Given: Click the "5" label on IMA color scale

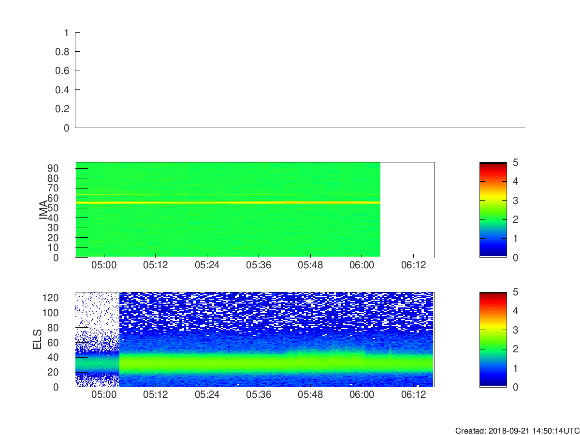Looking at the screenshot, I should click(x=515, y=162).
